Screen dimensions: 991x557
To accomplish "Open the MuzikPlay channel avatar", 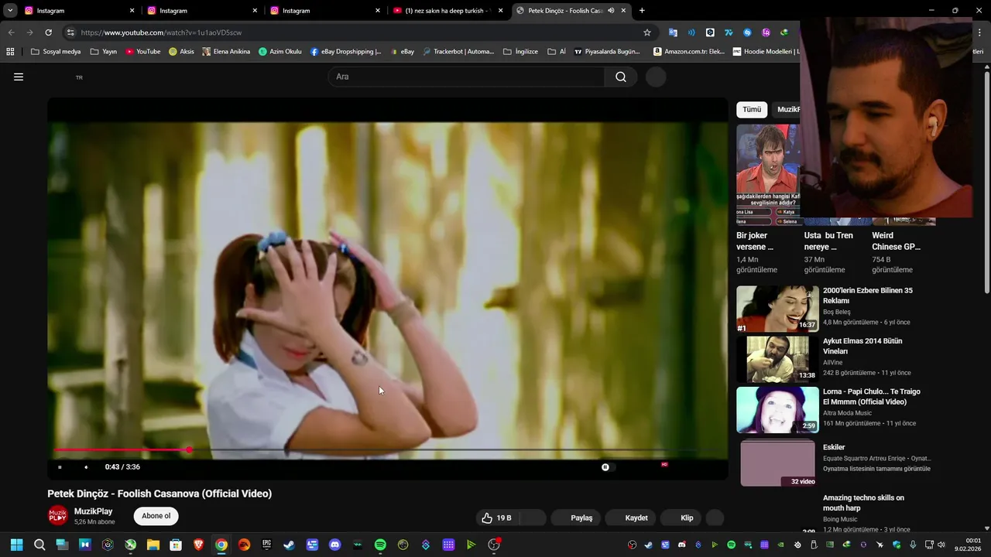I will click(58, 516).
